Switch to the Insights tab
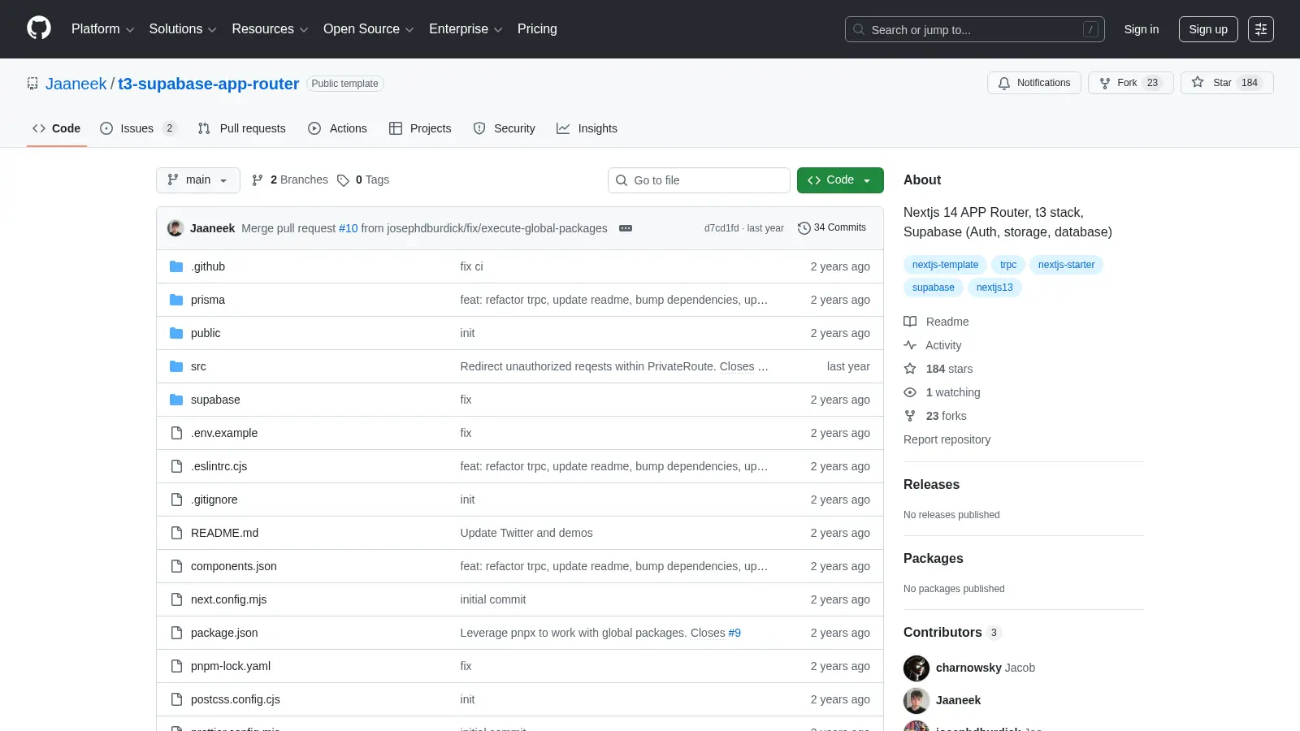The width and height of the screenshot is (1300, 731). click(587, 128)
